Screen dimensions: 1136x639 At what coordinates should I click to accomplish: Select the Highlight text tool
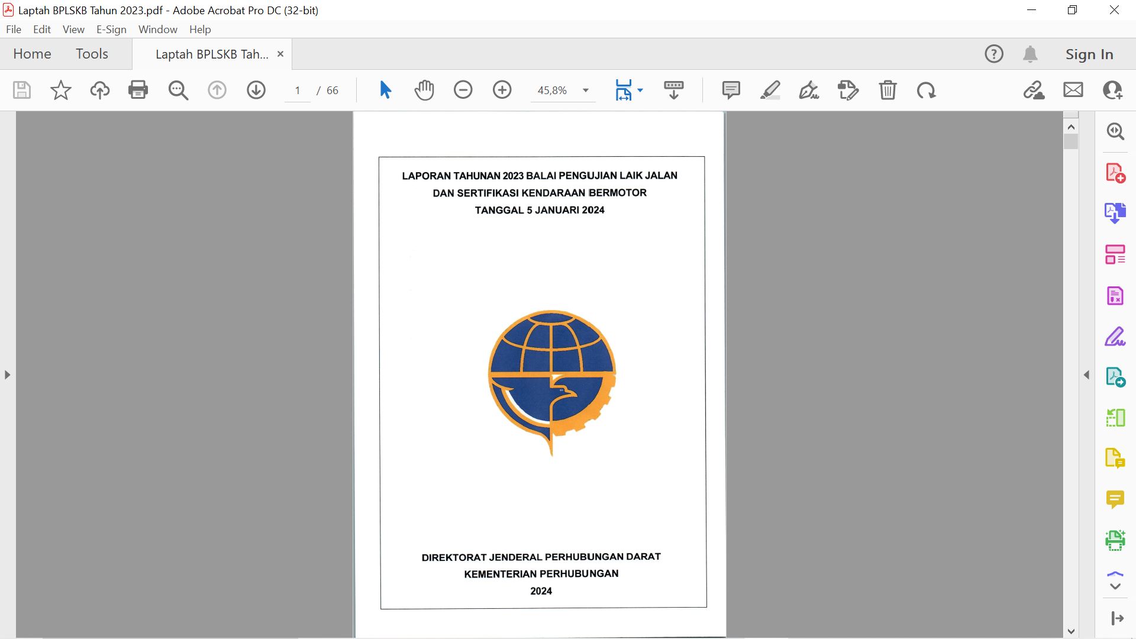(770, 90)
